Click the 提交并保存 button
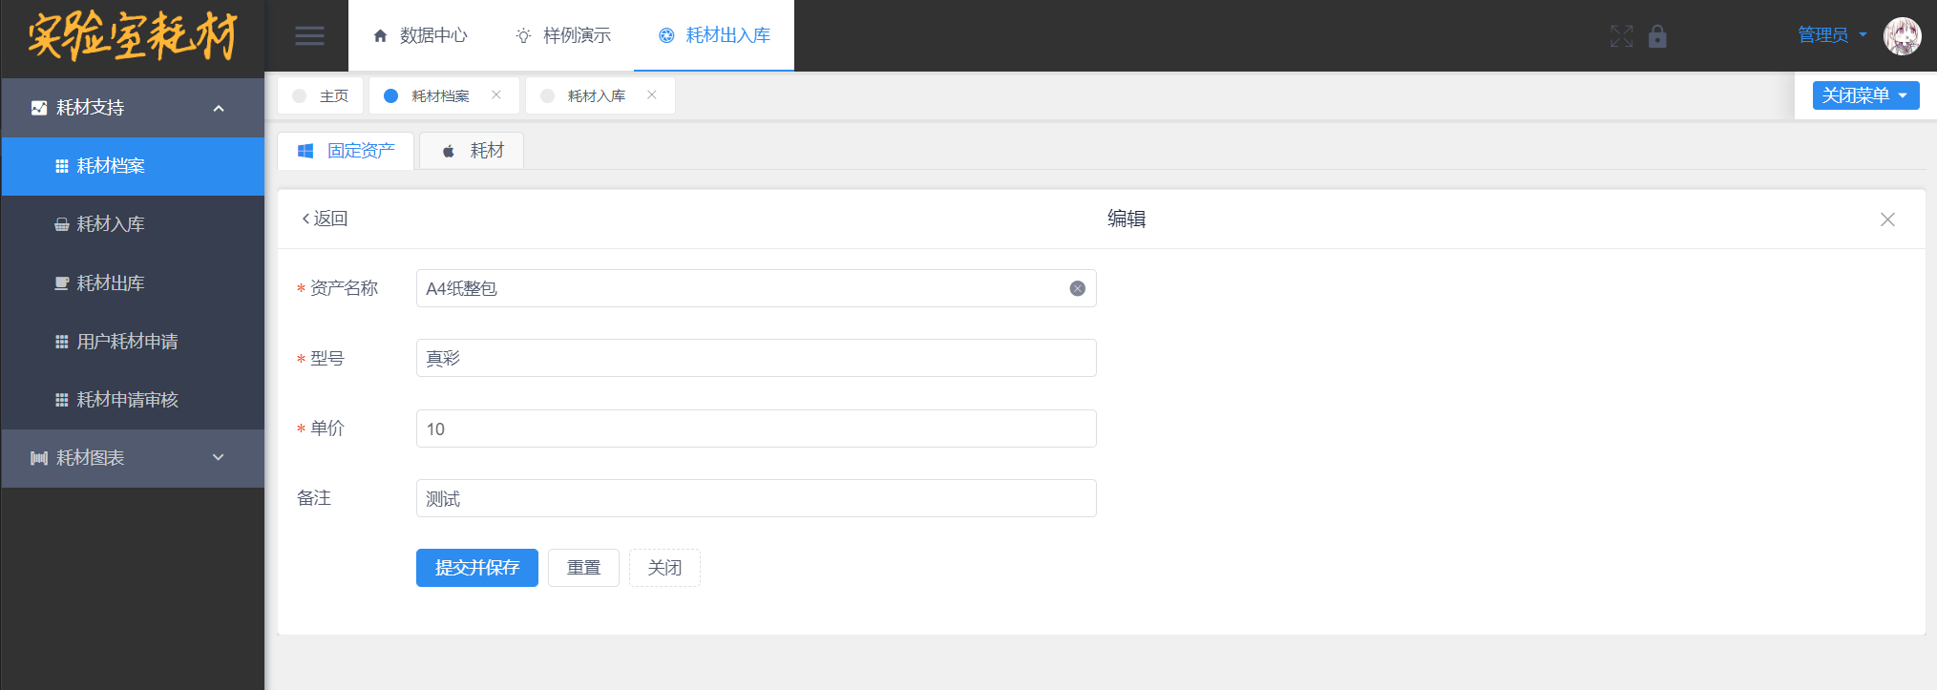Viewport: 1937px width, 690px height. [x=477, y=568]
